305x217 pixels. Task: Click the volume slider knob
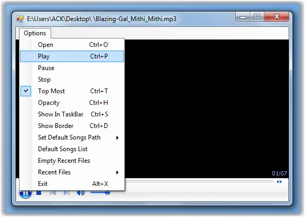coord(107,193)
